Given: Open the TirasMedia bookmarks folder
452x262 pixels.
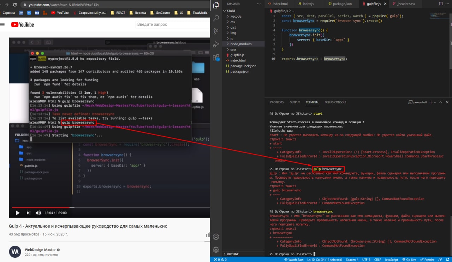Looking at the screenshot, I should click(197, 13).
